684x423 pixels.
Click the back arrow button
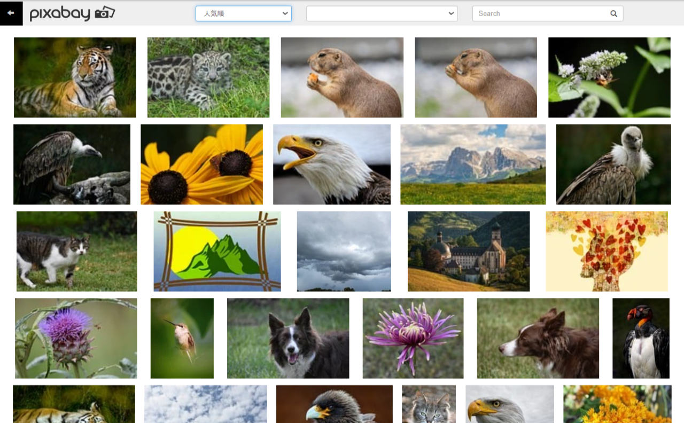pyautogui.click(x=11, y=13)
